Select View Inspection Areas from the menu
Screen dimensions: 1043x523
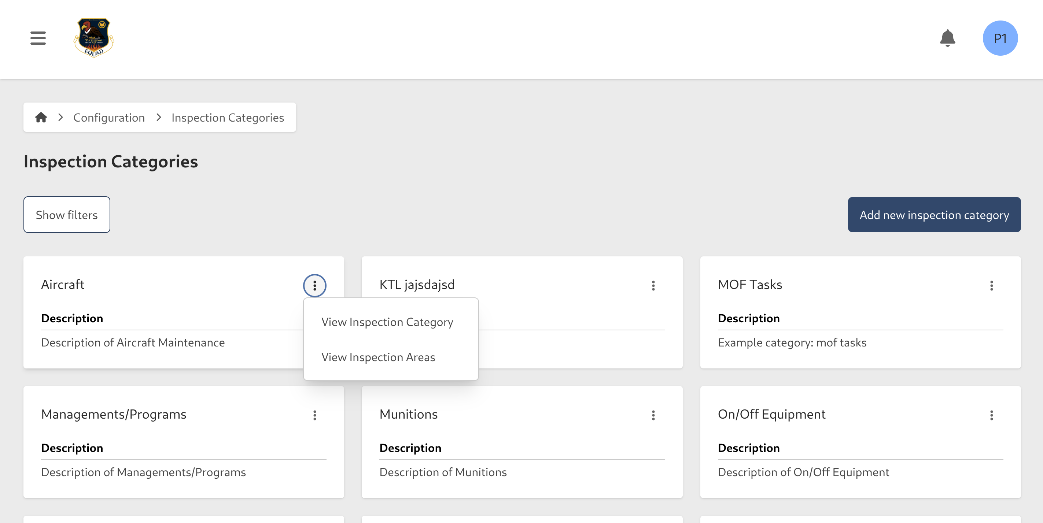(378, 357)
